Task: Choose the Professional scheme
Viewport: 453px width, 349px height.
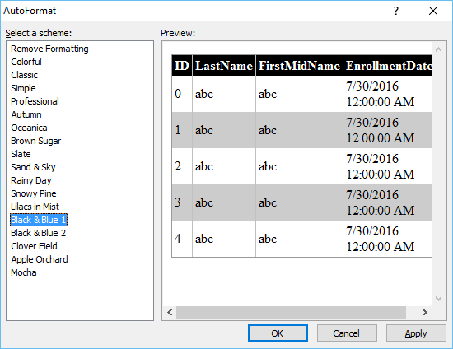Action: click(x=35, y=101)
